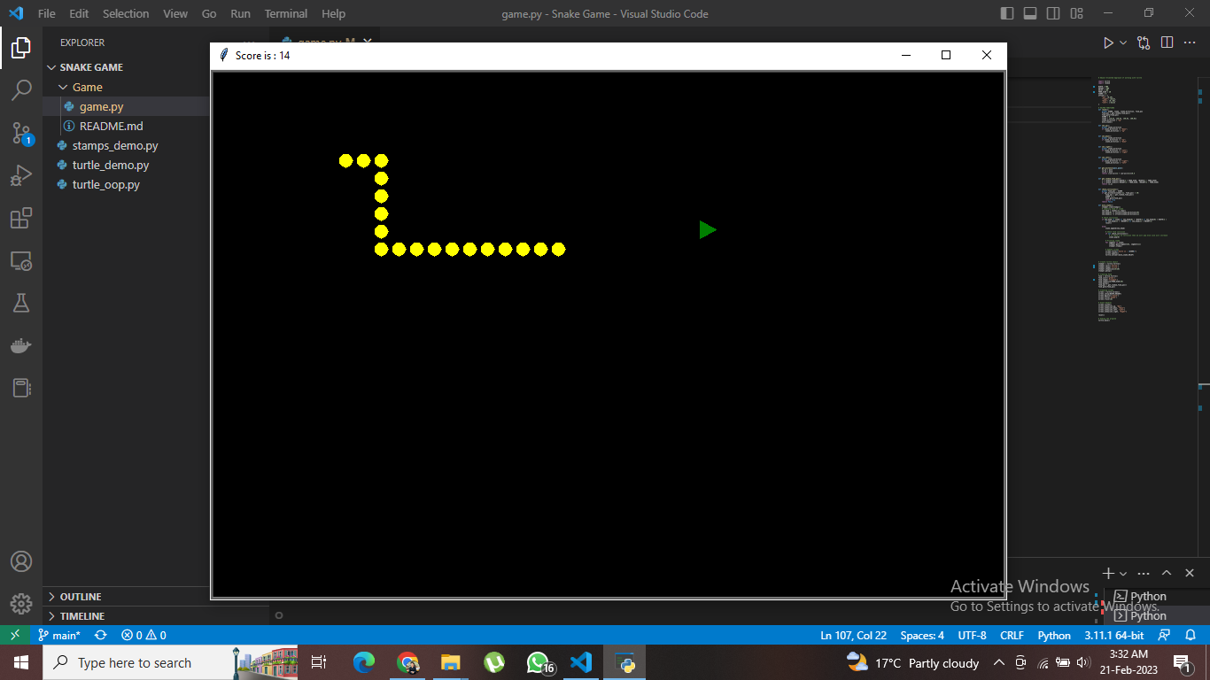Open the Terminal menu

pyautogui.click(x=285, y=13)
